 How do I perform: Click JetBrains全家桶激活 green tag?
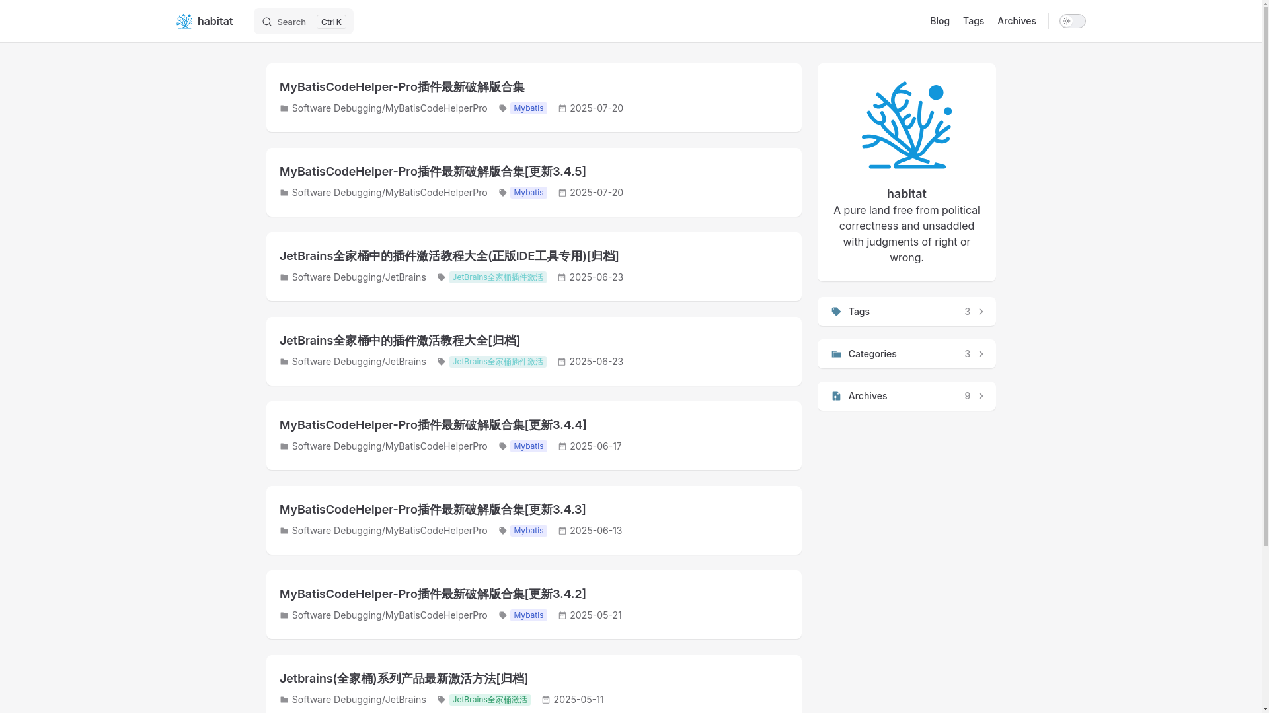(x=490, y=700)
